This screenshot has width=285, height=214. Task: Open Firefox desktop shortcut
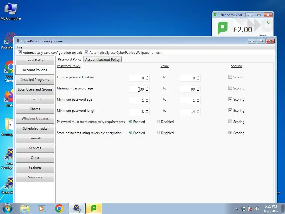tap(9, 98)
